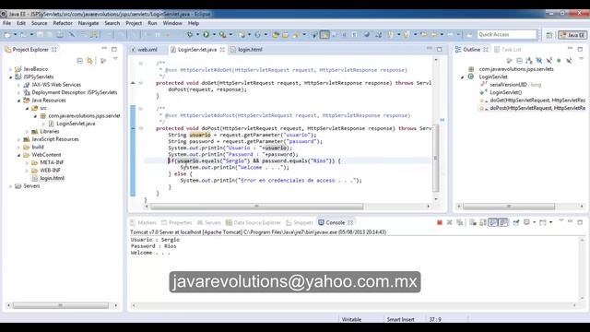The image size is (590, 332).
Task: Open dropdown arrow next to New icon
Action: coord(15,35)
